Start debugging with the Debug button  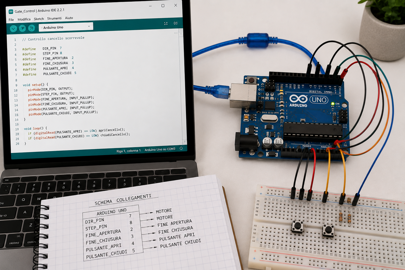pos(31,28)
